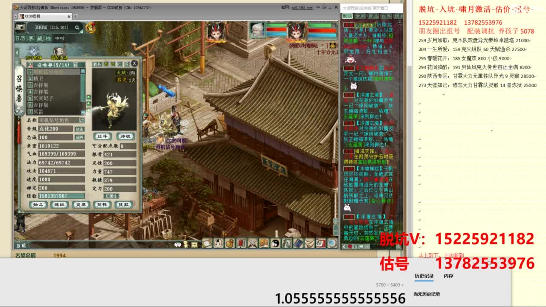Open the 赛 competition button
The width and height of the screenshot is (546, 307).
[x=31, y=38]
